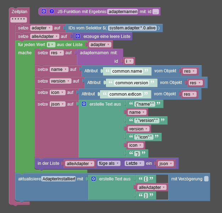Open the 'Letzte' position dropdown

[x=134, y=163]
